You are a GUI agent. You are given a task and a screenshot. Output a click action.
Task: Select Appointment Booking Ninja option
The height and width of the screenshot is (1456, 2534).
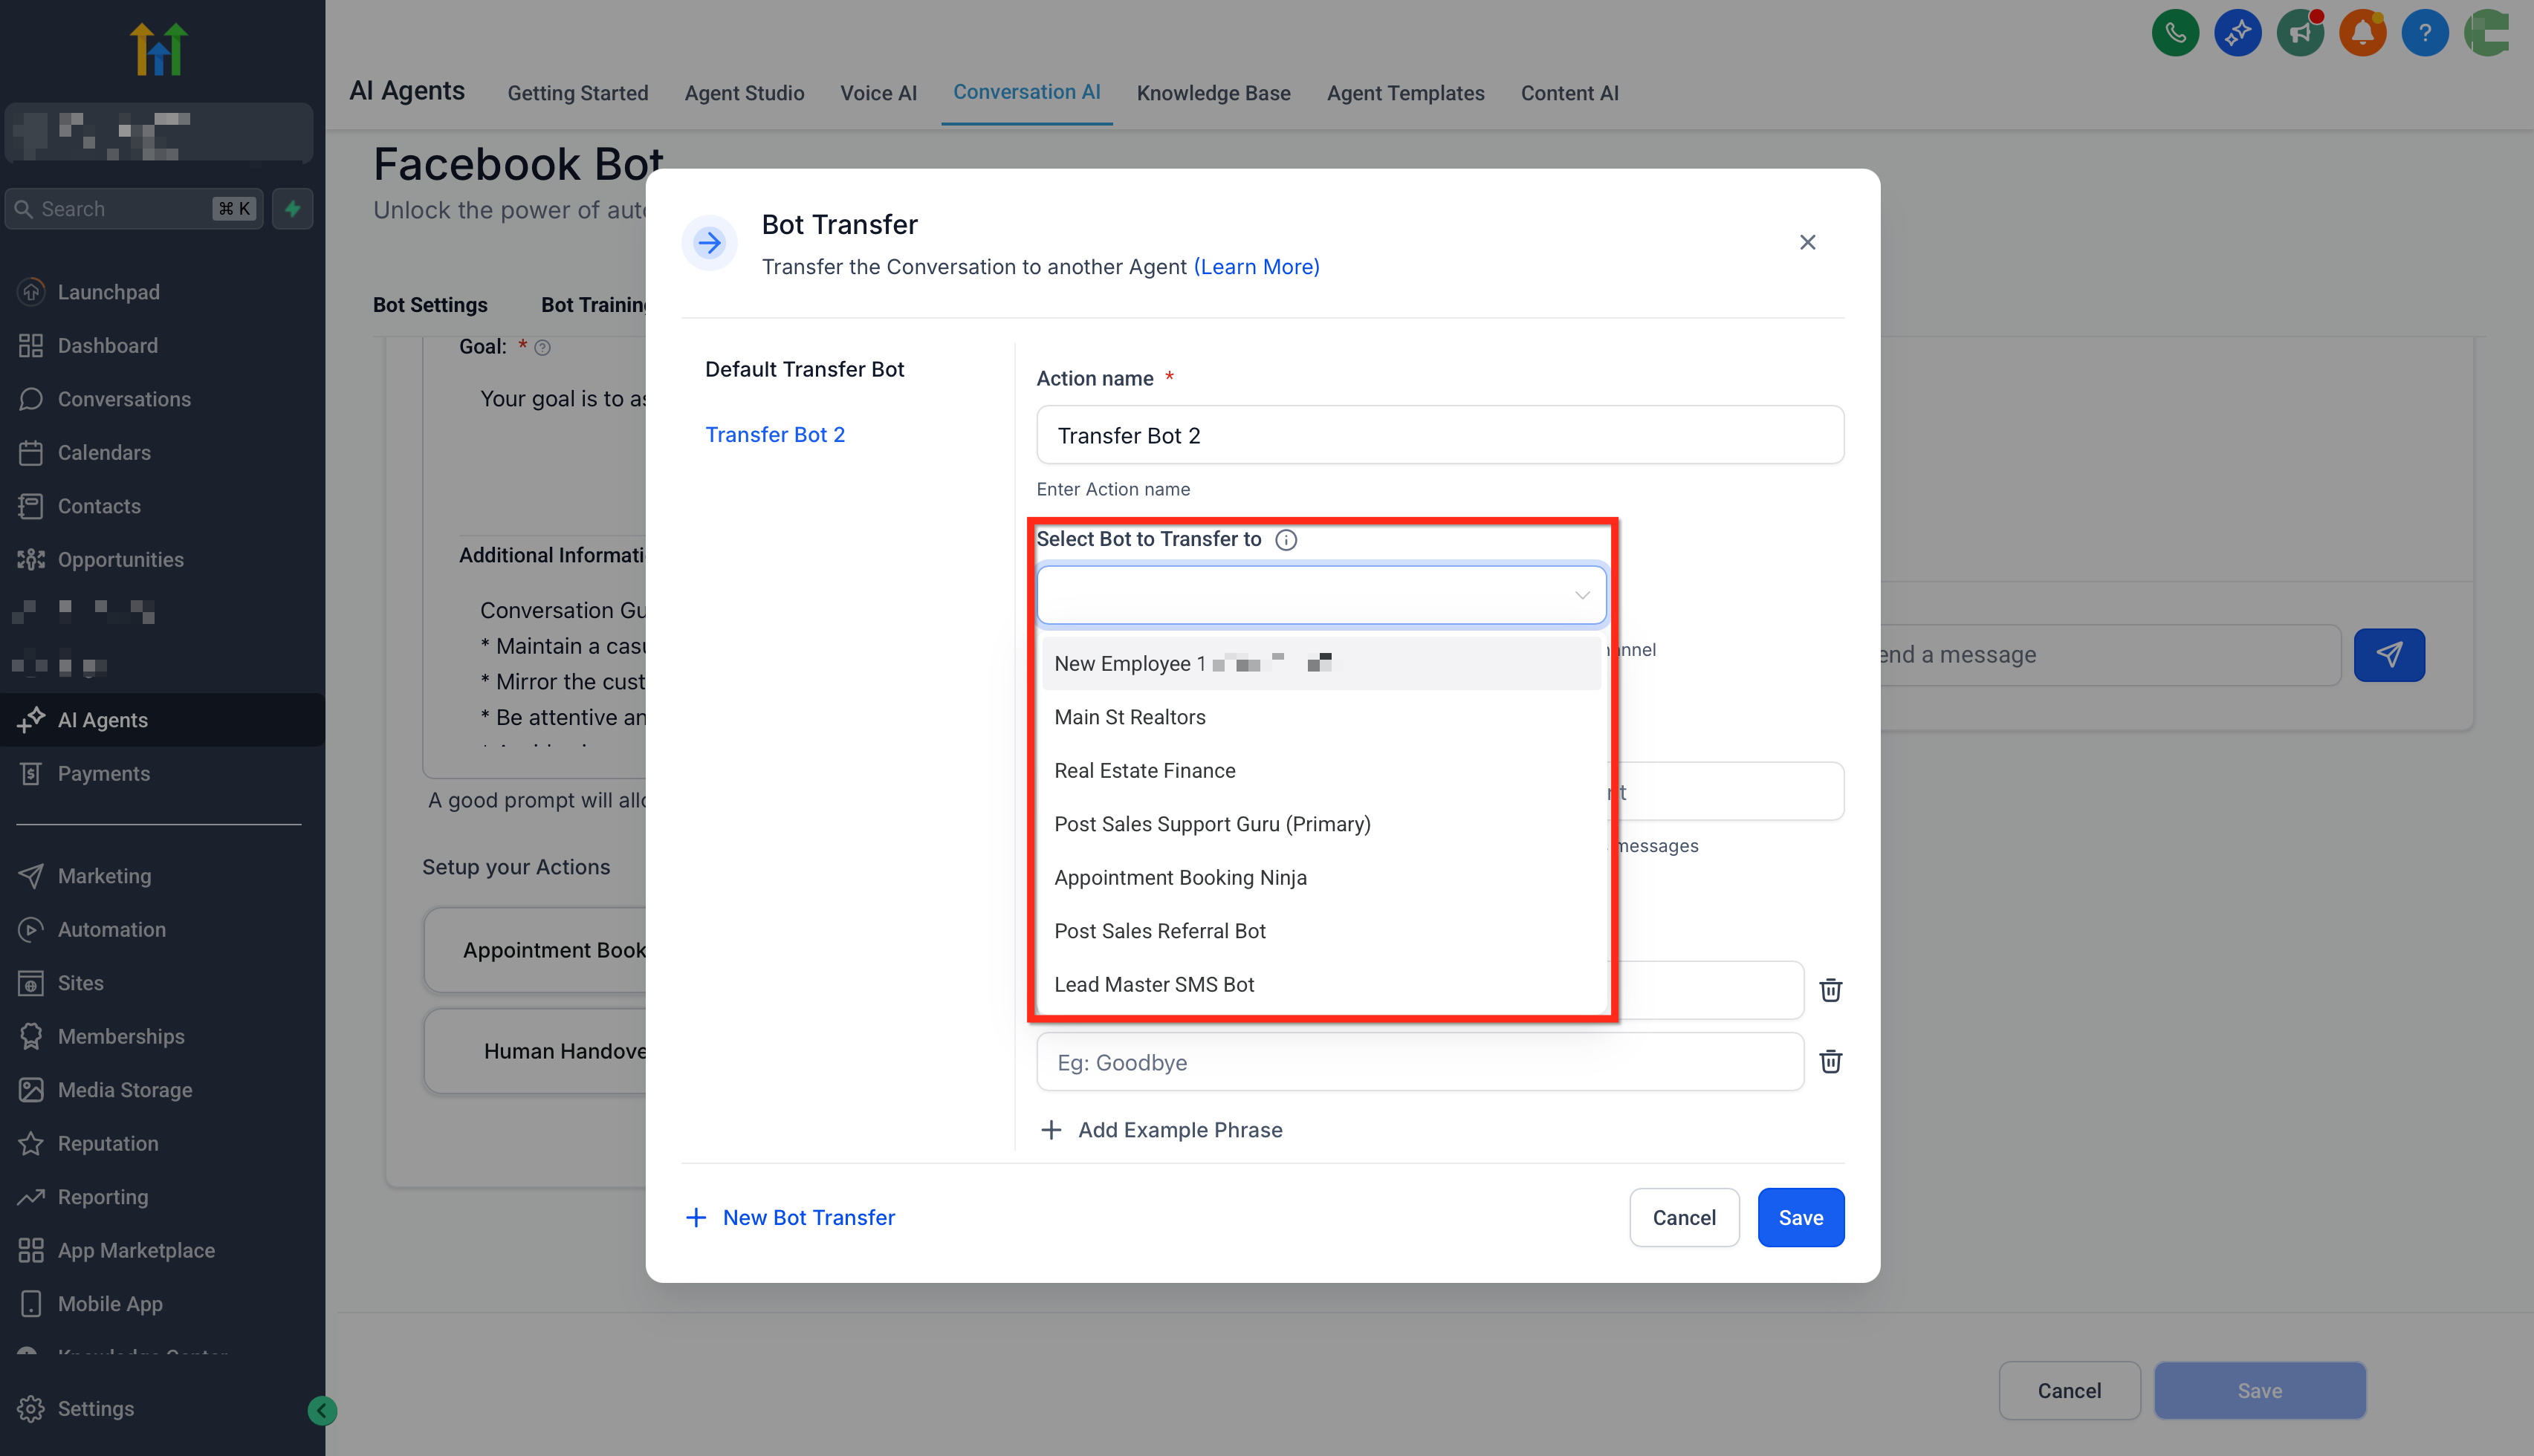pos(1180,877)
